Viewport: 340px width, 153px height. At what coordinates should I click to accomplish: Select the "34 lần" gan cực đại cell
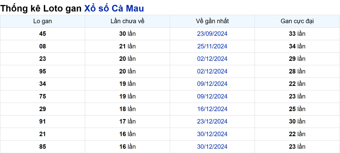[x=297, y=46]
